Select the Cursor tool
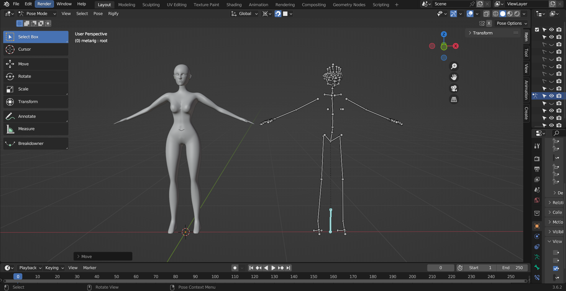The height and width of the screenshot is (291, 566). click(x=36, y=49)
